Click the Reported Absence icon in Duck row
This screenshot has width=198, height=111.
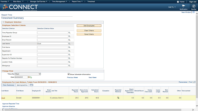118,98
